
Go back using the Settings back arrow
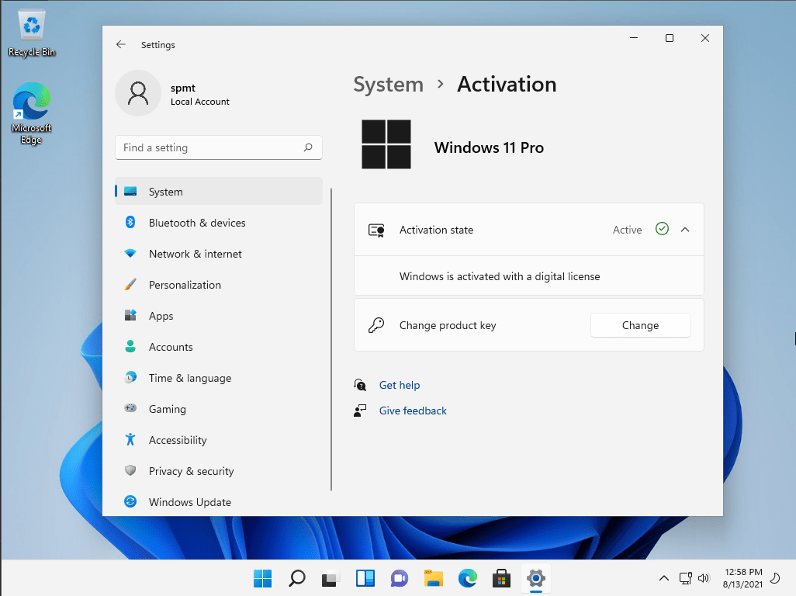click(x=121, y=45)
